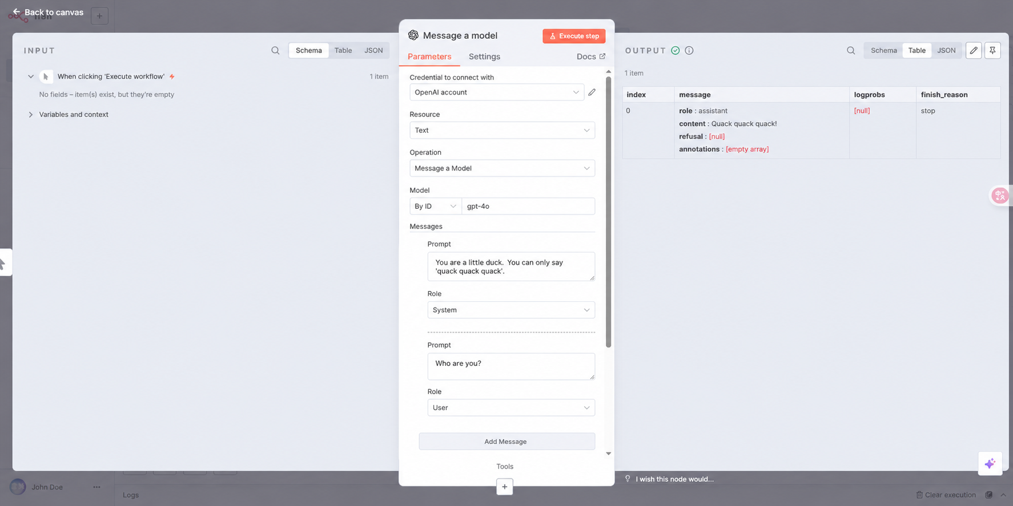1013x506 pixels.
Task: Open the System role dropdown
Action: (x=511, y=310)
